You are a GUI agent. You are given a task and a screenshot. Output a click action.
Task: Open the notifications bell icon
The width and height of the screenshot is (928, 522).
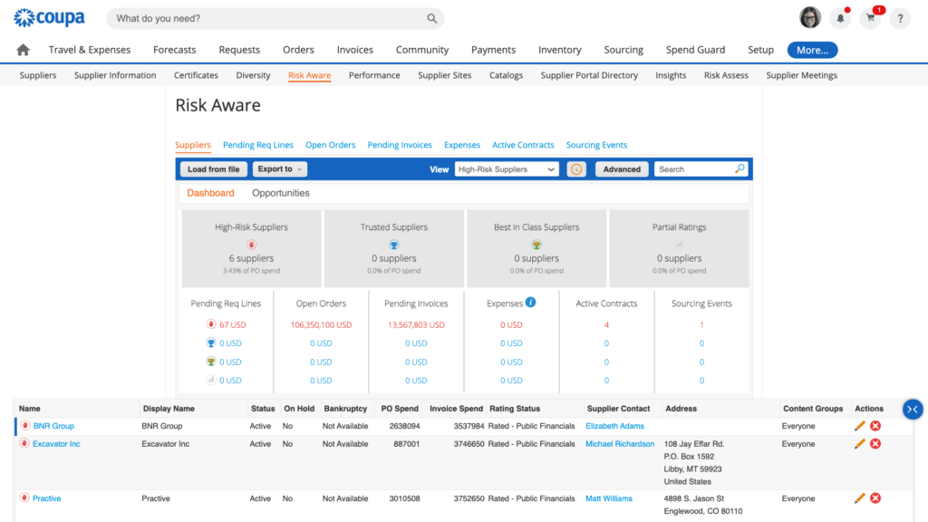[x=841, y=18]
